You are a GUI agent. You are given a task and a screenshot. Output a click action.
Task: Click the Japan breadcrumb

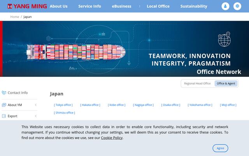click(28, 17)
